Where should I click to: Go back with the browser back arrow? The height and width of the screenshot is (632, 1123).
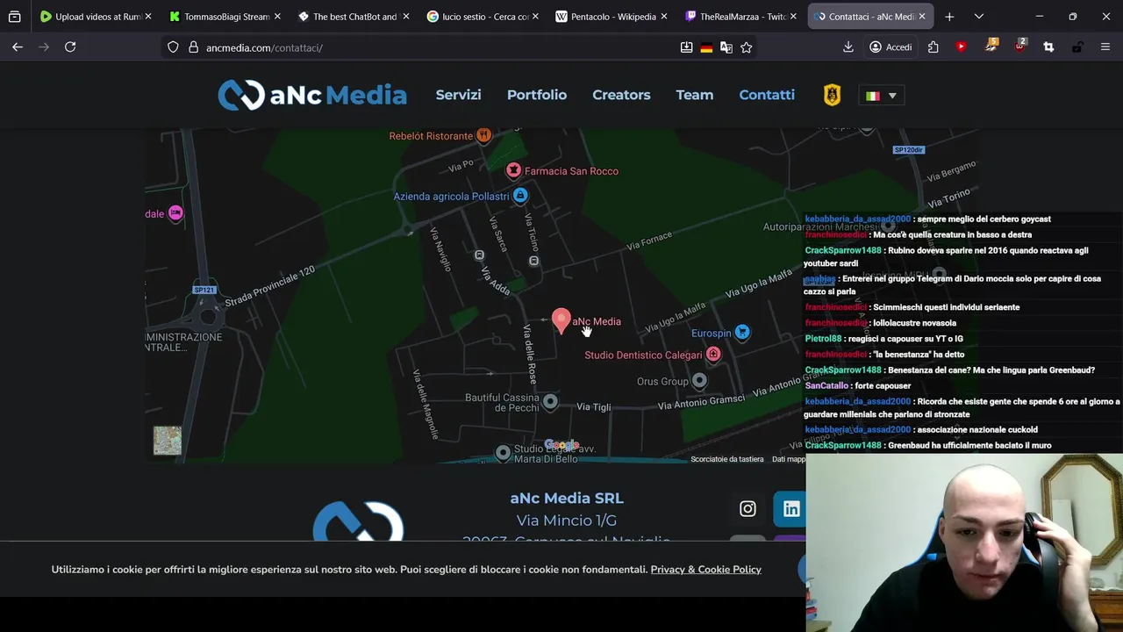[x=18, y=47]
